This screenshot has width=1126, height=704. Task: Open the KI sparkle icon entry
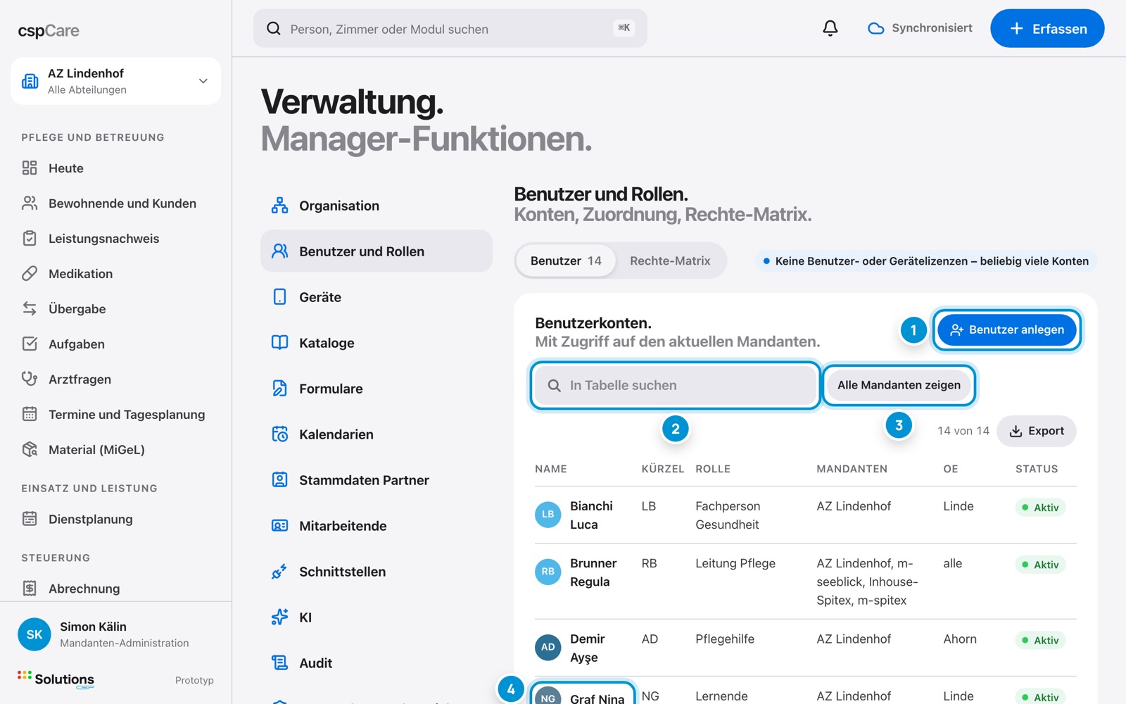(279, 617)
